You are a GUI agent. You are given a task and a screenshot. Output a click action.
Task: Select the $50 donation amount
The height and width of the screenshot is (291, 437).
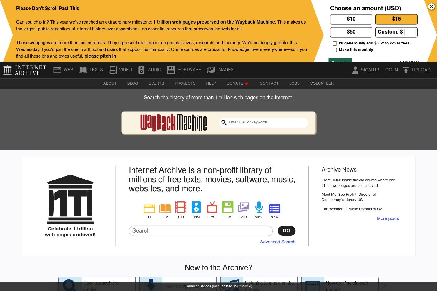click(x=351, y=32)
